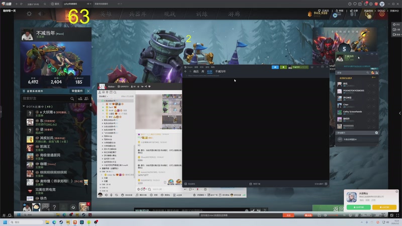This screenshot has height=226, width=402.
Task: Open the 兵器库 armory tab
Action: pyautogui.click(x=138, y=14)
